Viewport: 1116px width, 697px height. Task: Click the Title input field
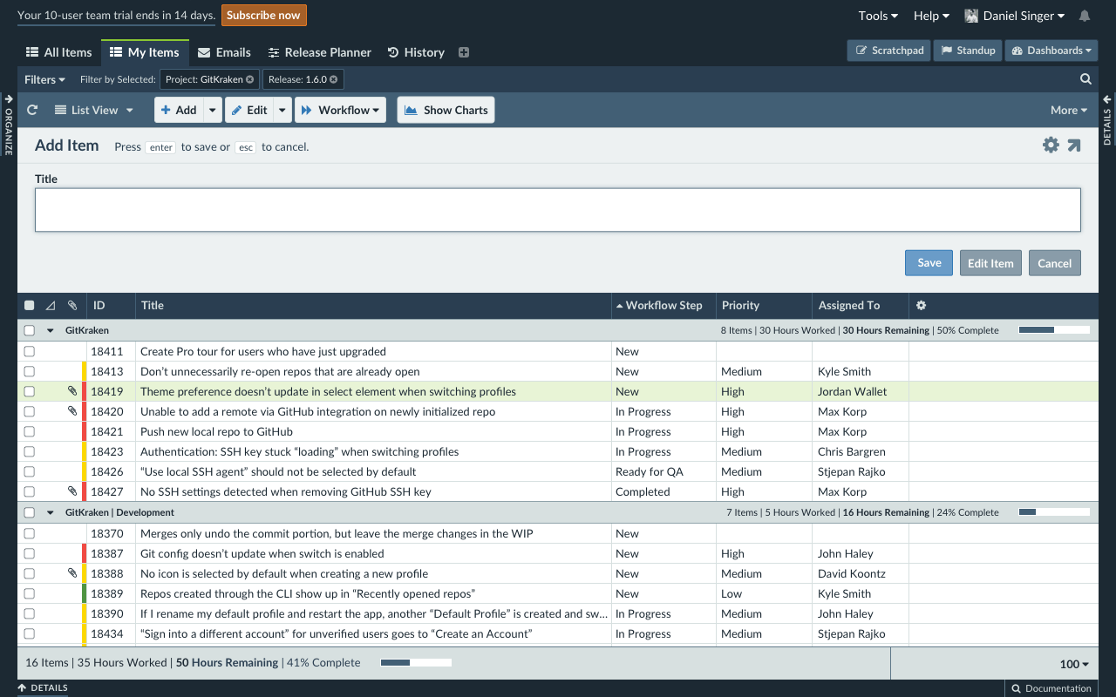(x=558, y=210)
